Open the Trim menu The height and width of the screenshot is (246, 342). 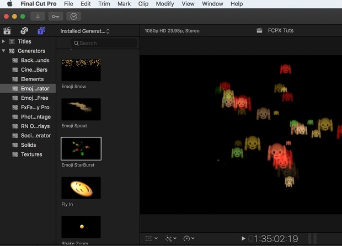pyautogui.click(x=104, y=4)
